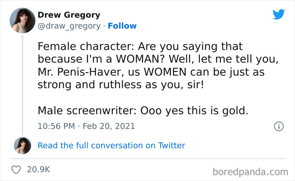Click the Feb 20, 2021 date

(x=108, y=126)
